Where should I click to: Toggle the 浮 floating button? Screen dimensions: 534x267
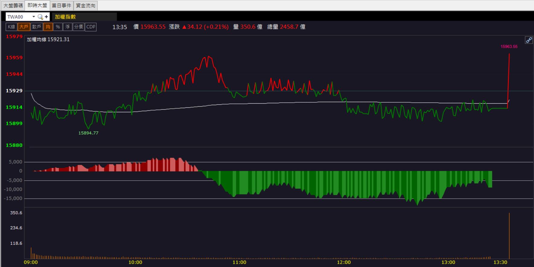click(68, 27)
